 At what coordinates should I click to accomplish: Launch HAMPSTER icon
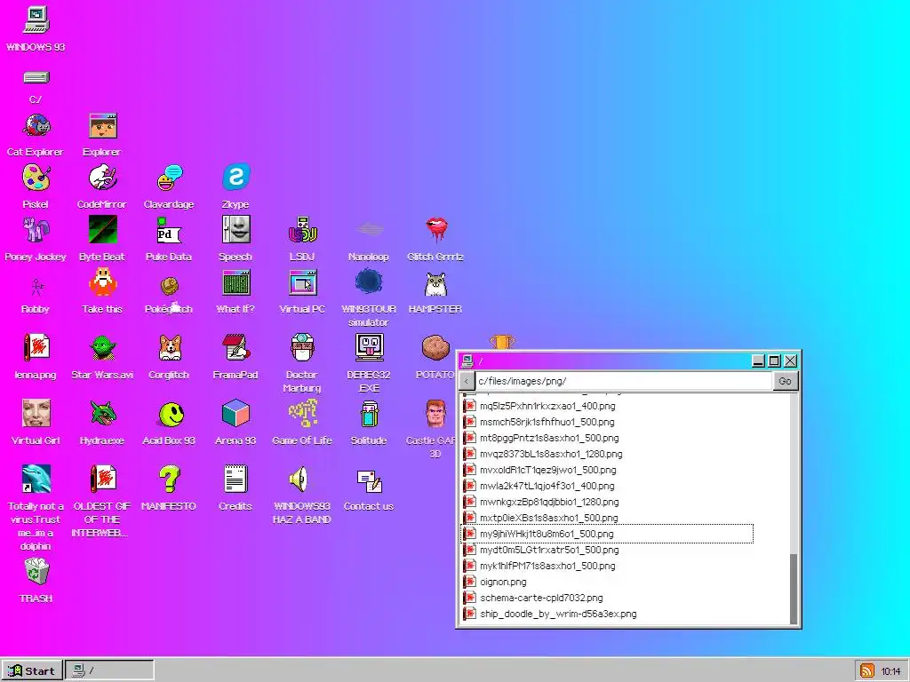[435, 284]
